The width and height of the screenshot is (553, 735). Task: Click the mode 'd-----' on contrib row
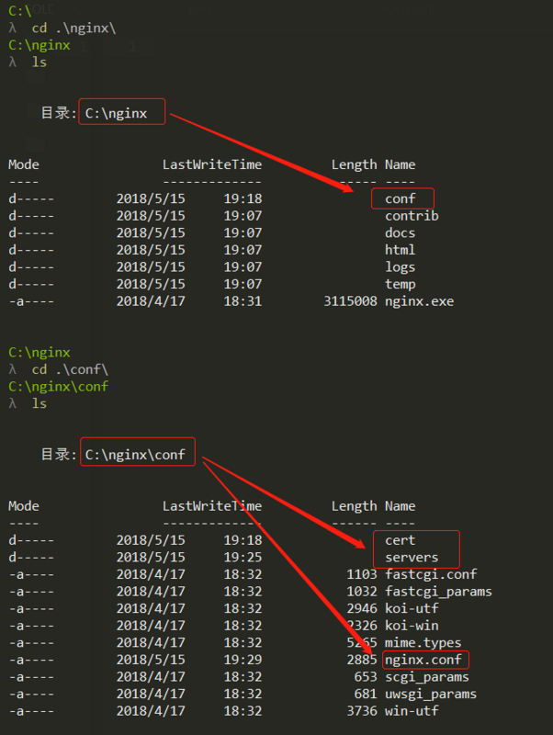31,216
